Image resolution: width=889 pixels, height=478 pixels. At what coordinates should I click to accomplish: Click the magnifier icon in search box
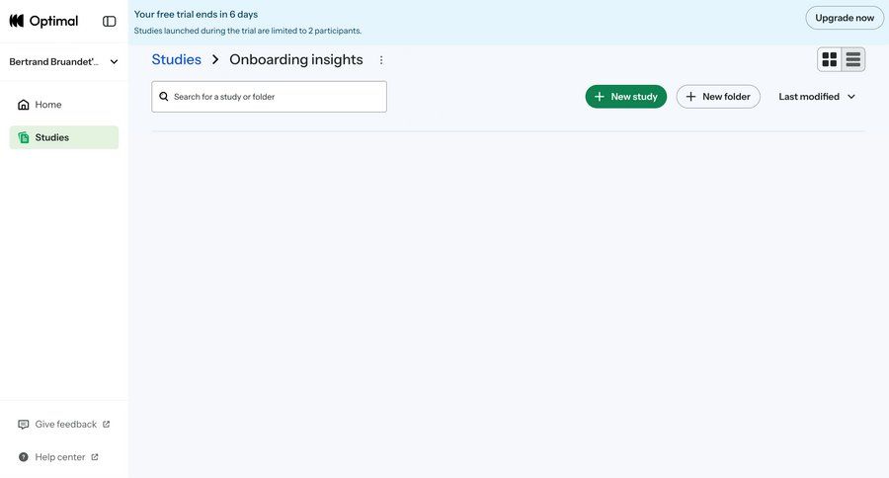(164, 97)
